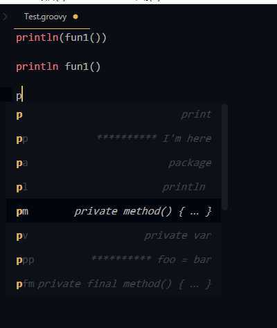
Task: Click the 'private var' description text
Action: (178, 236)
